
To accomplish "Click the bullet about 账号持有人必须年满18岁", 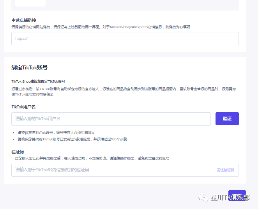I will tap(56, 133).
